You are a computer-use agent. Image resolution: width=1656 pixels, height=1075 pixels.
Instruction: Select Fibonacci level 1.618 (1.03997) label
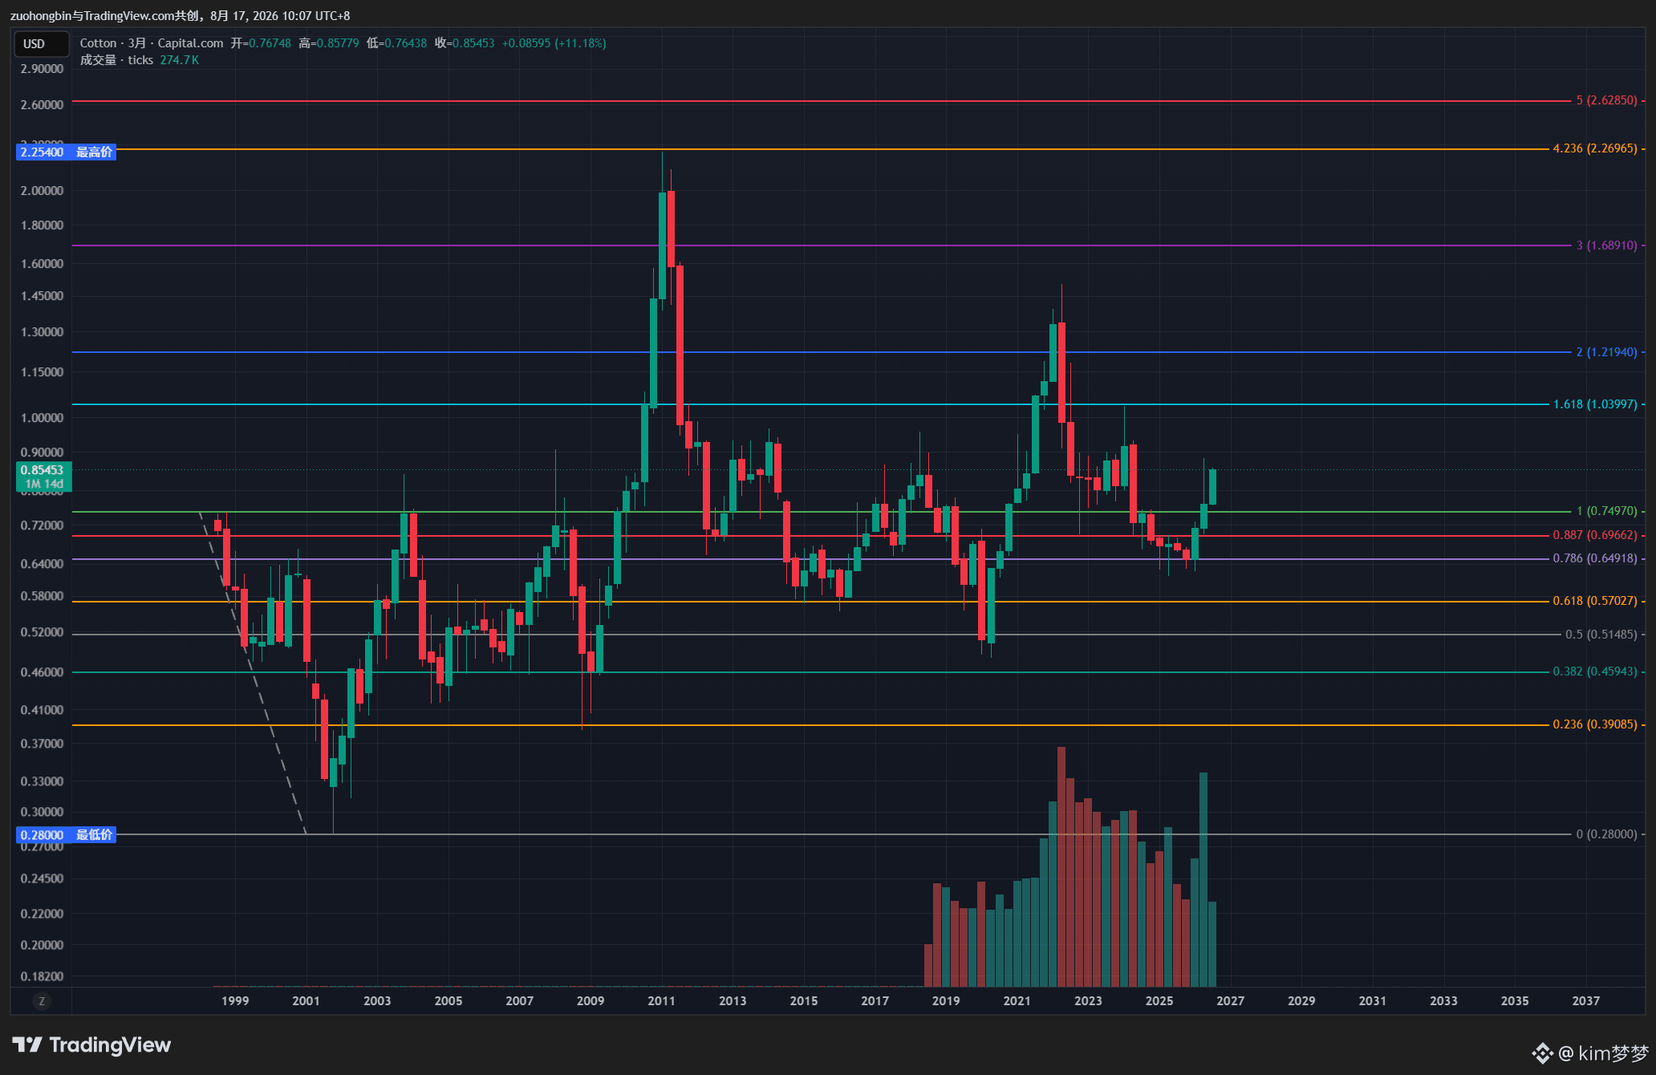coord(1595,404)
